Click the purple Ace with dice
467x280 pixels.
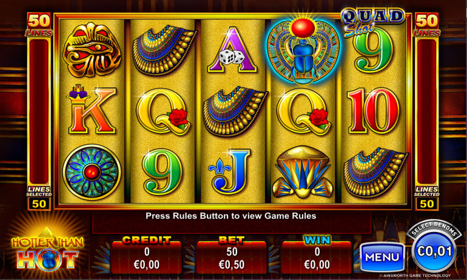tap(233, 50)
